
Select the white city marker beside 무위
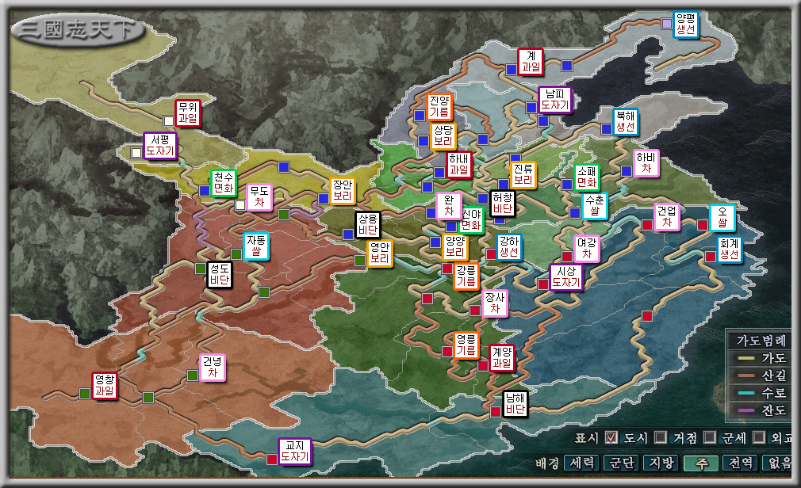click(x=169, y=121)
